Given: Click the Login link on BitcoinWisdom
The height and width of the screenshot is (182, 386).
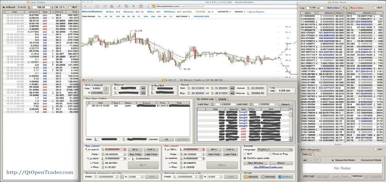Looking at the screenshot, I should point(250,12).
